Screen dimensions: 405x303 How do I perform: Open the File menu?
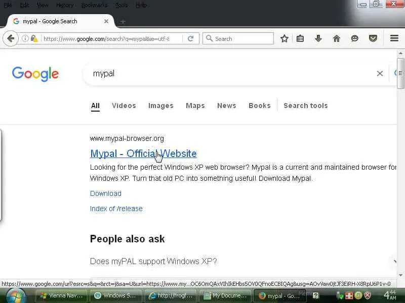pos(8,5)
